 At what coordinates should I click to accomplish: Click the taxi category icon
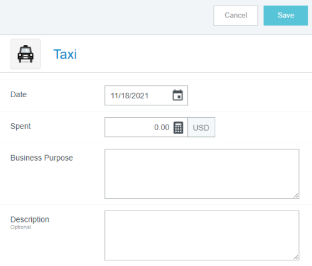click(26, 54)
